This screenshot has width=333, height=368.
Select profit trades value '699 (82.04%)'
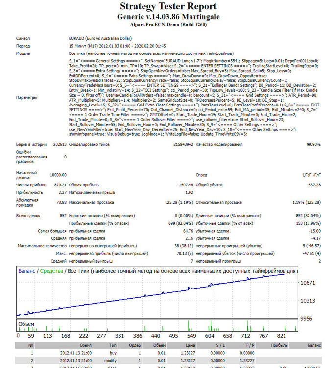(x=181, y=223)
